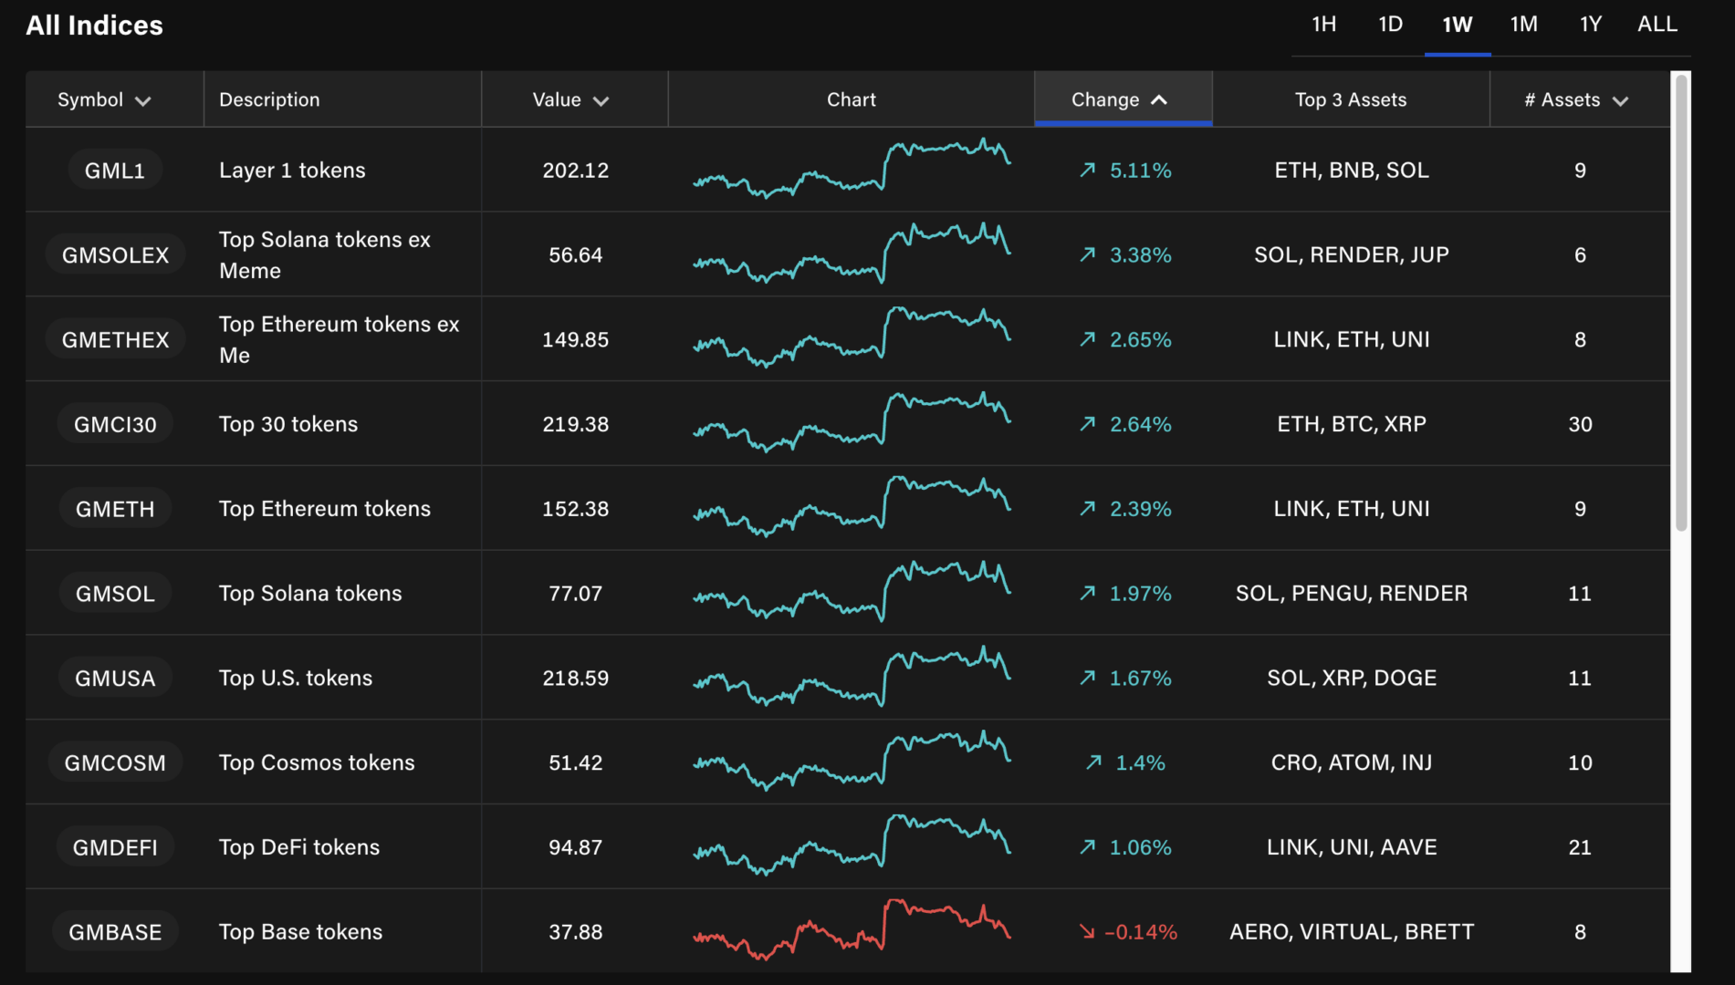Image resolution: width=1735 pixels, height=985 pixels.
Task: Click the 'All Indices' heading
Action: 94,25
